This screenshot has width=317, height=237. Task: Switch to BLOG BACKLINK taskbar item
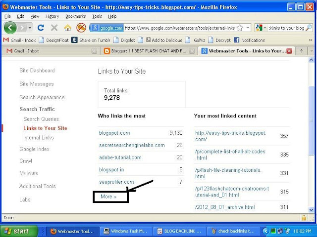(179, 231)
